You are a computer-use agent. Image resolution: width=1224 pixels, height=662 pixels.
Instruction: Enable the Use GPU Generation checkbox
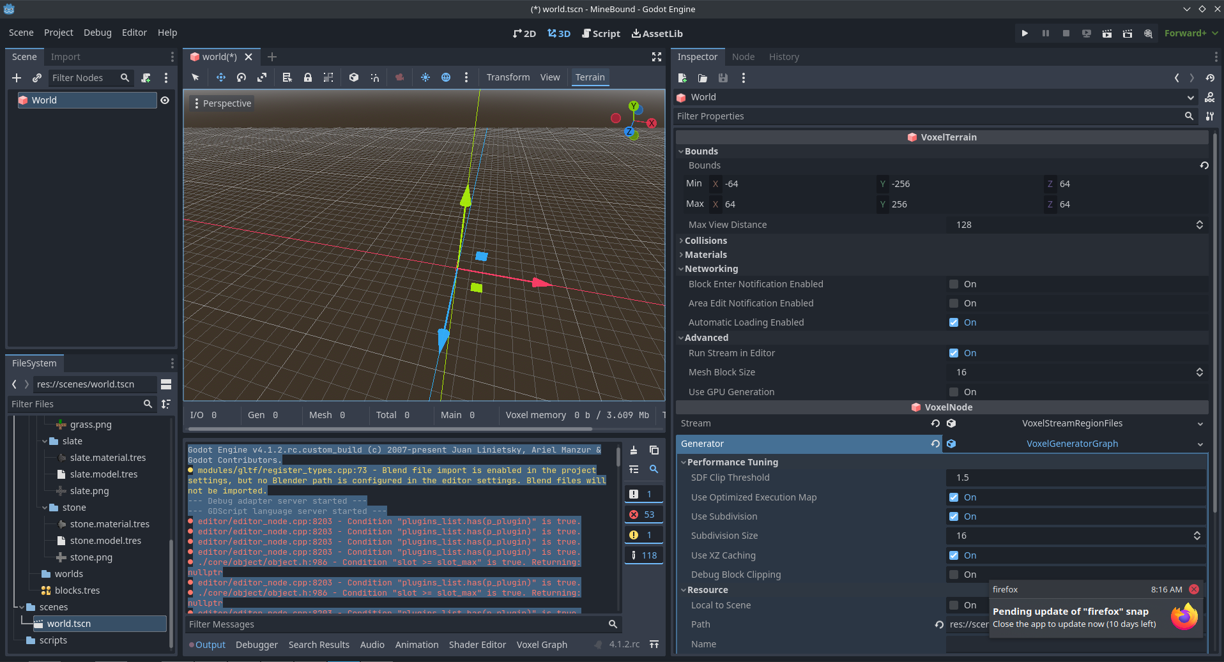pos(953,391)
